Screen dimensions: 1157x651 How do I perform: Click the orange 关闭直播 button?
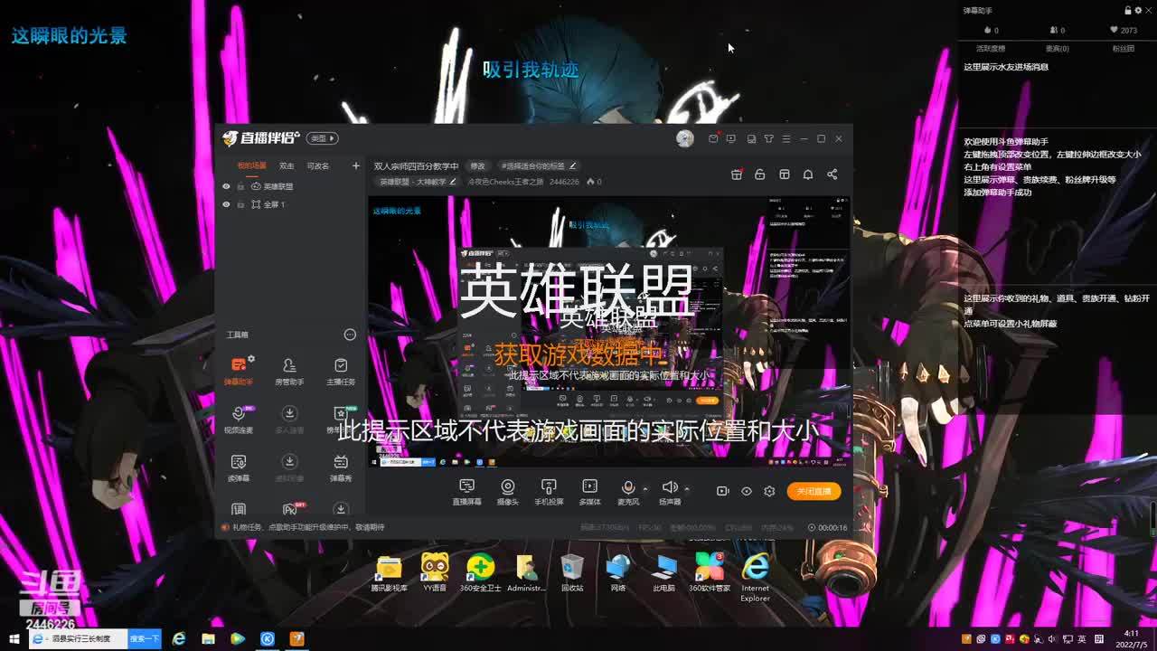click(814, 491)
